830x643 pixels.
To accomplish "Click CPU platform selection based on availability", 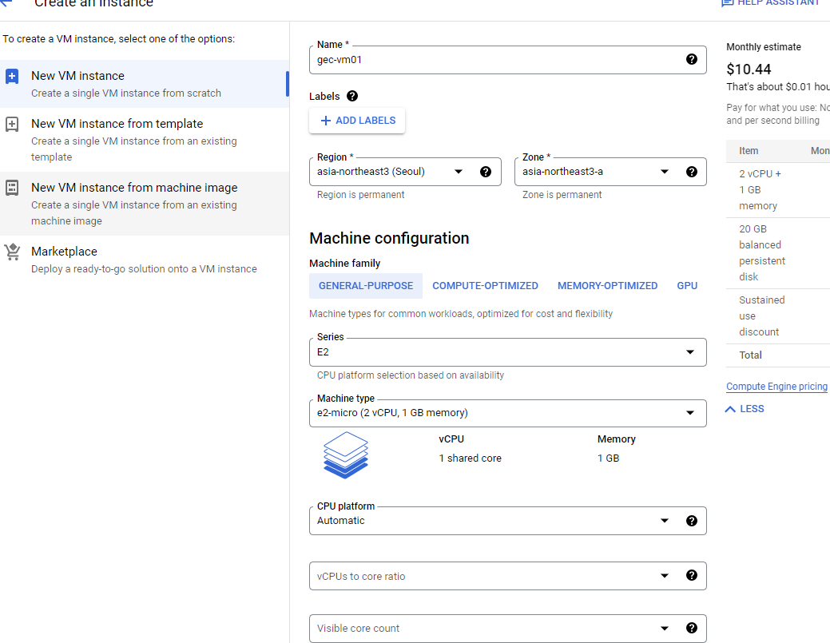I will [x=411, y=375].
